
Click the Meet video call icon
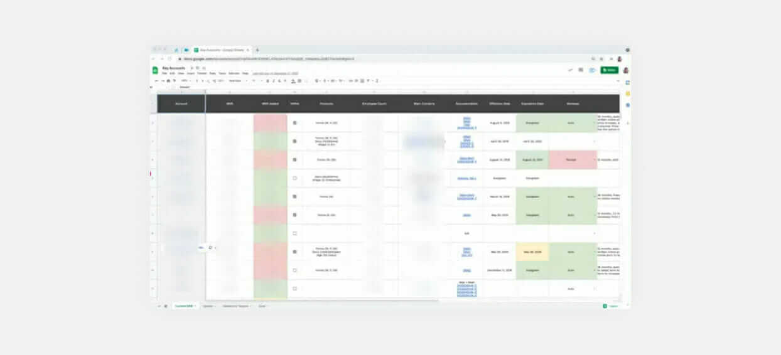click(592, 70)
